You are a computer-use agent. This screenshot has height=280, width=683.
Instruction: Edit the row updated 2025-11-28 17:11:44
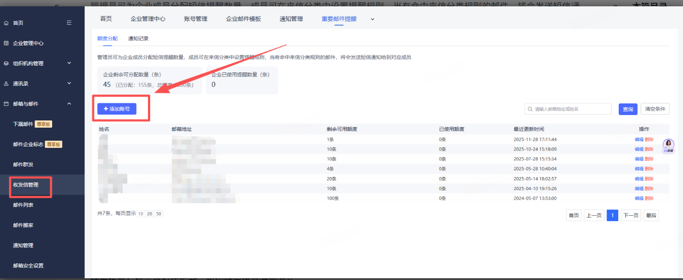639,139
